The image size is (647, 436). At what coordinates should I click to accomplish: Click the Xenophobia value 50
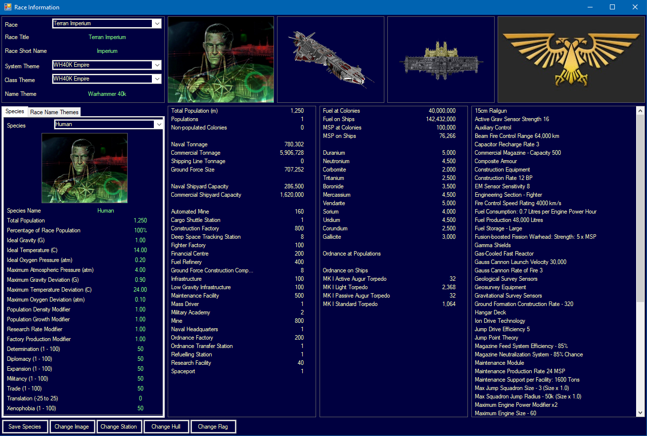(x=140, y=408)
